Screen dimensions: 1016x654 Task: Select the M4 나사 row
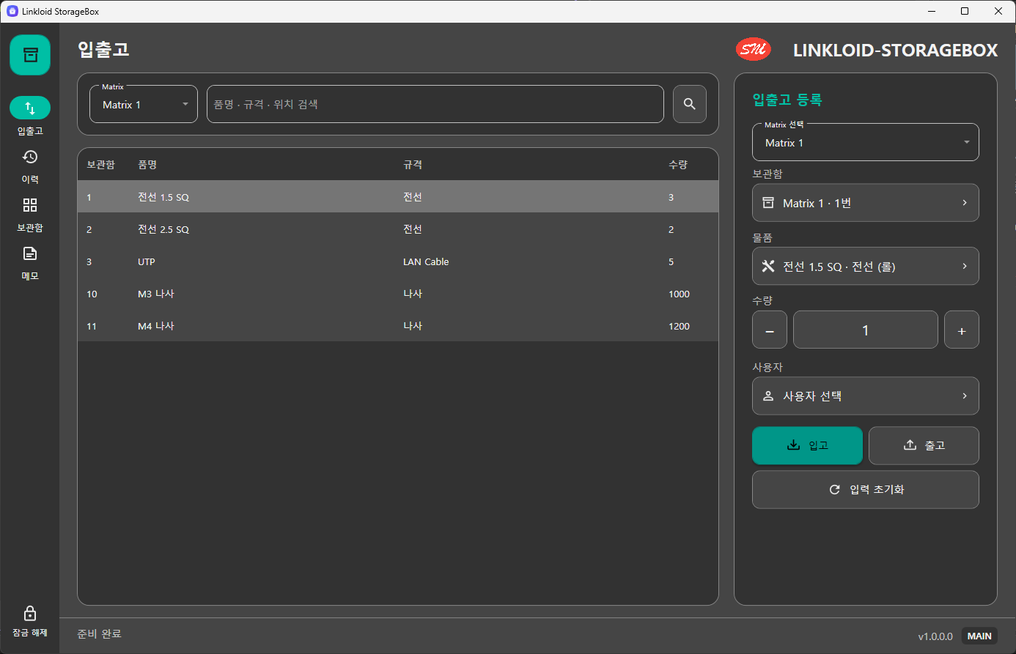click(x=398, y=326)
